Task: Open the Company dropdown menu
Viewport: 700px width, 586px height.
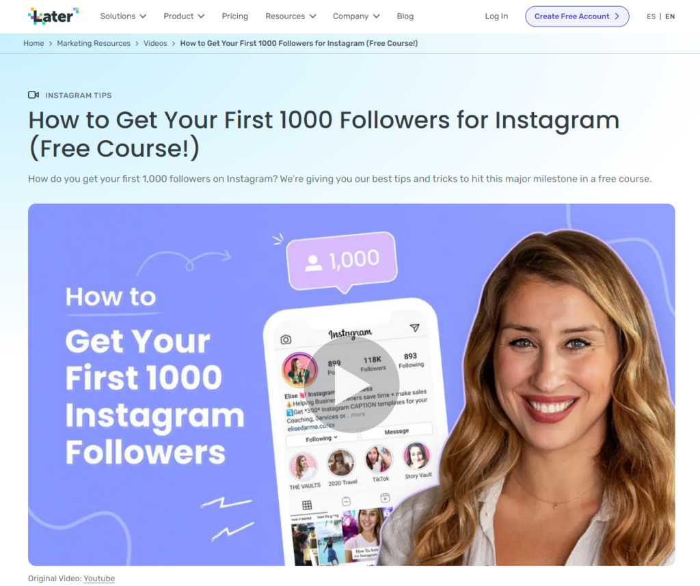Action: pyautogui.click(x=356, y=16)
